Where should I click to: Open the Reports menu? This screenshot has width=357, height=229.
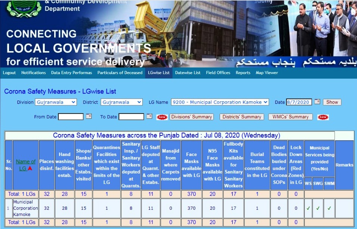(243, 73)
